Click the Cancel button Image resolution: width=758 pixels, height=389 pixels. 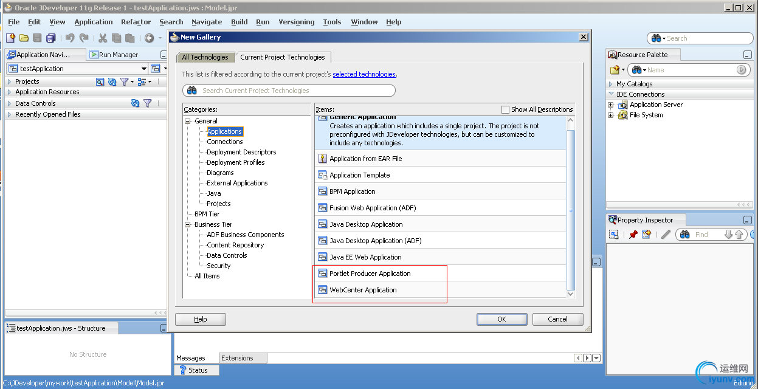pyautogui.click(x=557, y=319)
